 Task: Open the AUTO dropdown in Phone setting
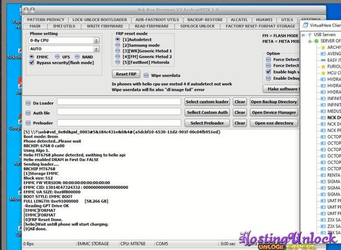pos(96,49)
